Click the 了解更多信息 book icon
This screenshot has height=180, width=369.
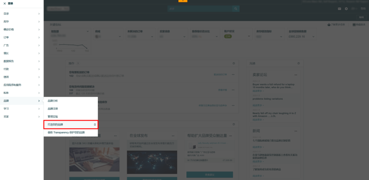(x=329, y=25)
